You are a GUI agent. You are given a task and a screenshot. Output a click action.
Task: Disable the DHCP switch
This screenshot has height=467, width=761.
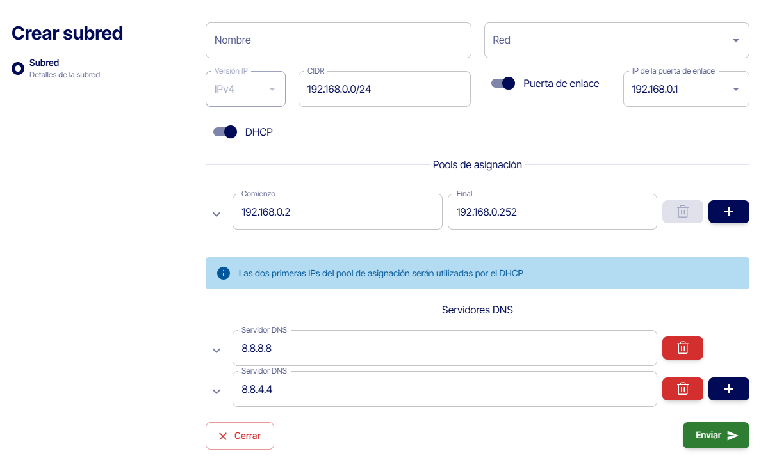[225, 132]
